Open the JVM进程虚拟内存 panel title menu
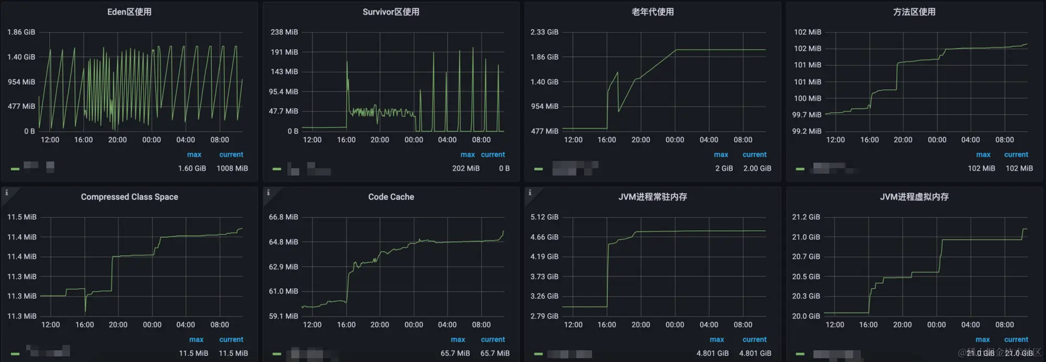Screen dimensions: 1046x362 914,197
